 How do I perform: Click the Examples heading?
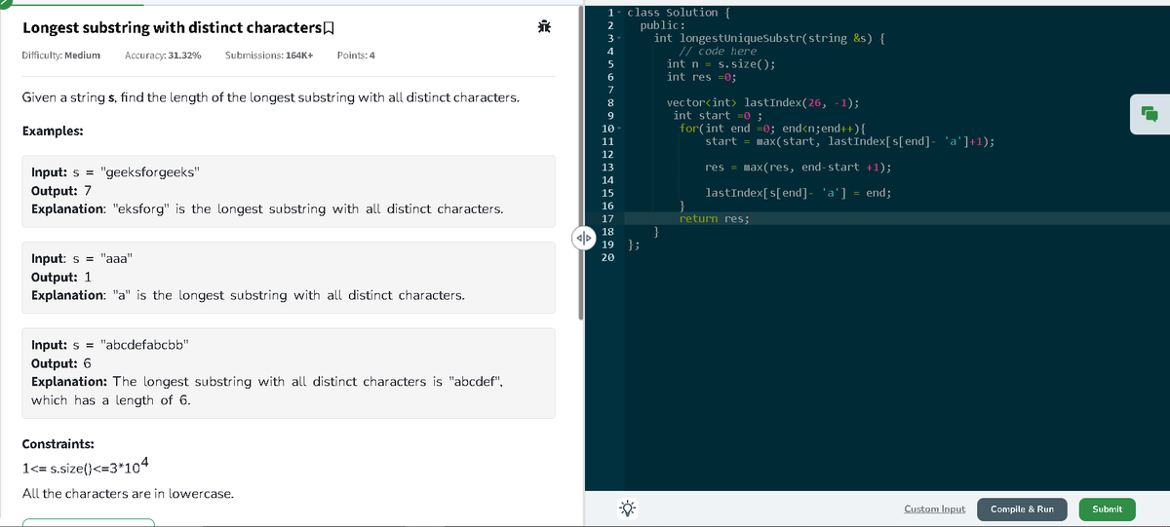click(52, 131)
